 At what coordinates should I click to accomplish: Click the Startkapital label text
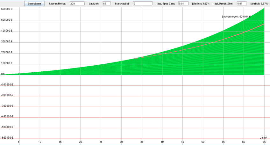click(x=123, y=4)
